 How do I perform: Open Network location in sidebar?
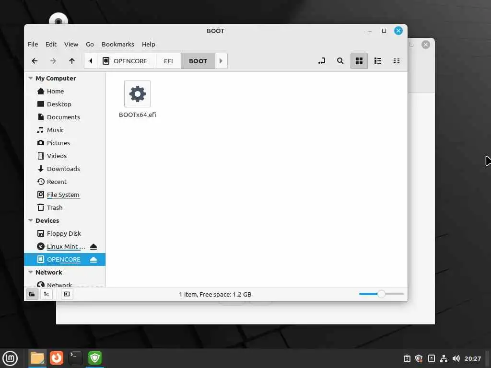click(x=65, y=284)
